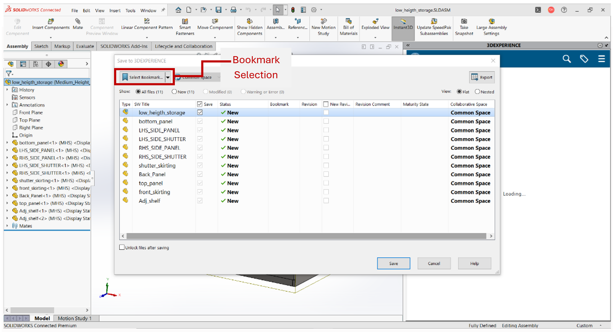614x332 pixels.
Task: Select the Nested view radio button
Action: pos(477,92)
